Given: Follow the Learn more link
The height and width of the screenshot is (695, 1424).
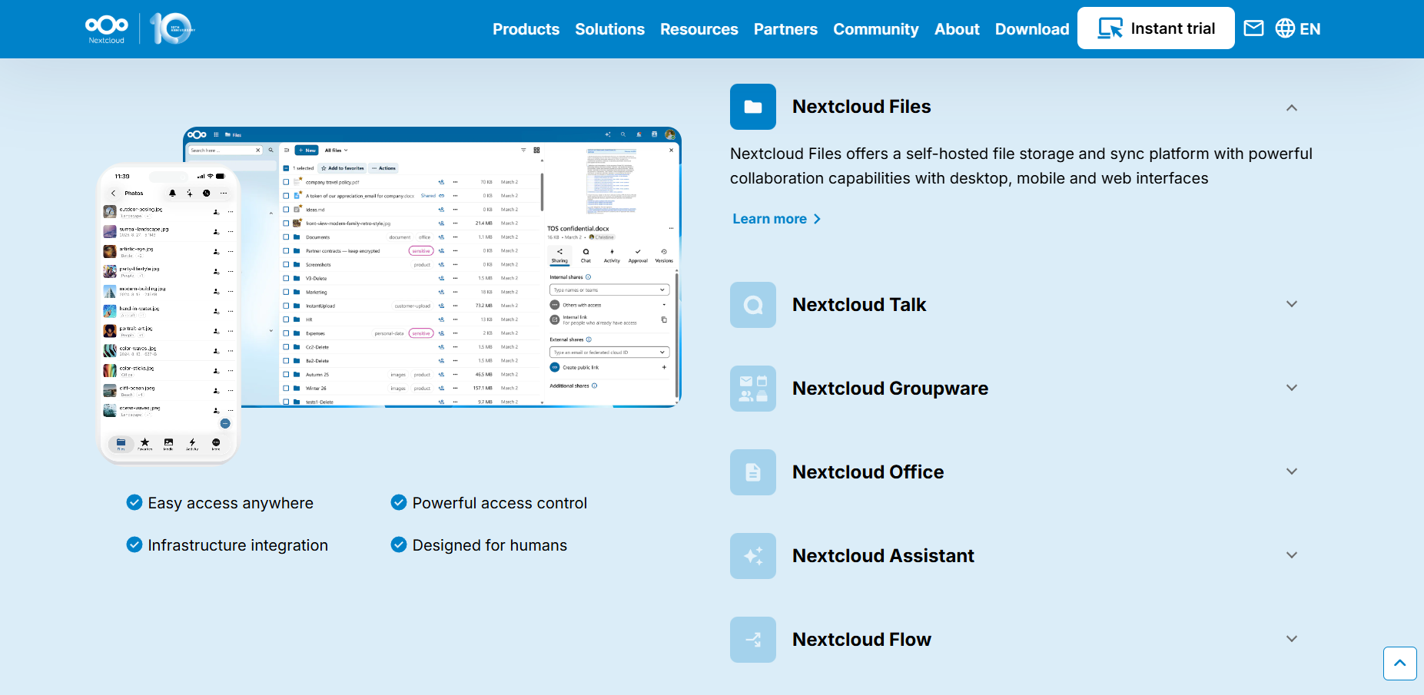Looking at the screenshot, I should pos(776,219).
